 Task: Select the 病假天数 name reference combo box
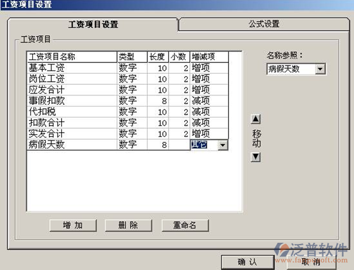click(x=296, y=69)
